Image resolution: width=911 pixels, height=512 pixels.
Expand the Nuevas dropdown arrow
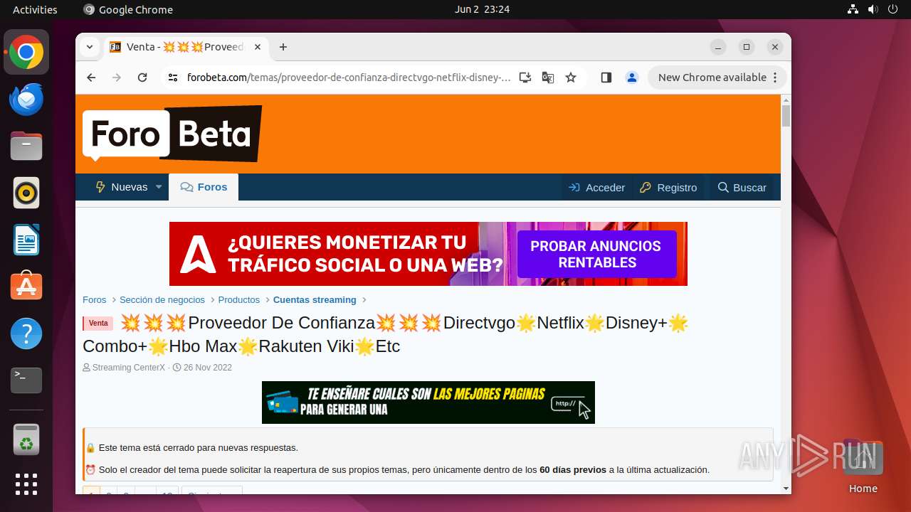[x=159, y=187]
